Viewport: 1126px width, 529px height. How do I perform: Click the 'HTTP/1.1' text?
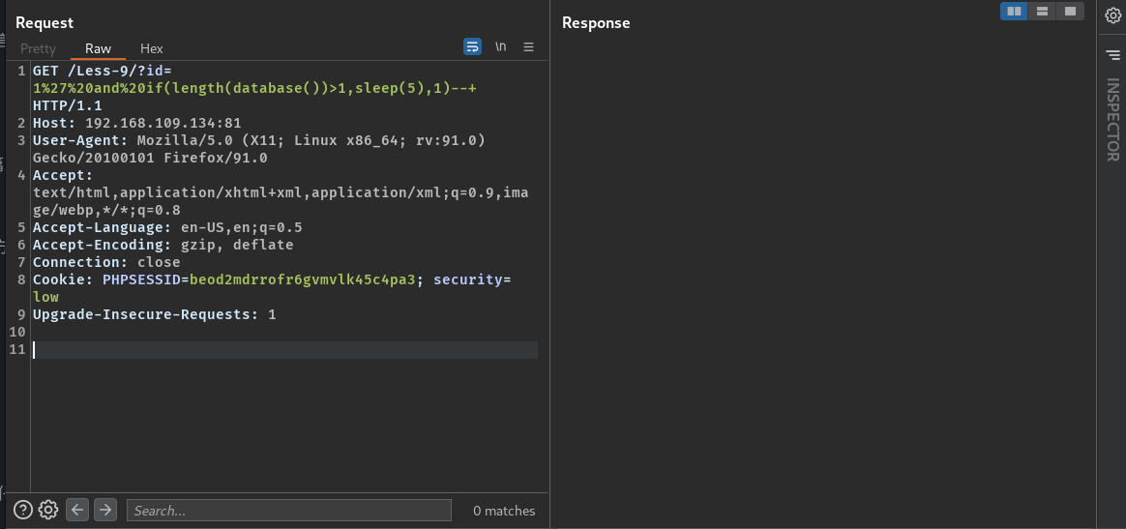68,105
